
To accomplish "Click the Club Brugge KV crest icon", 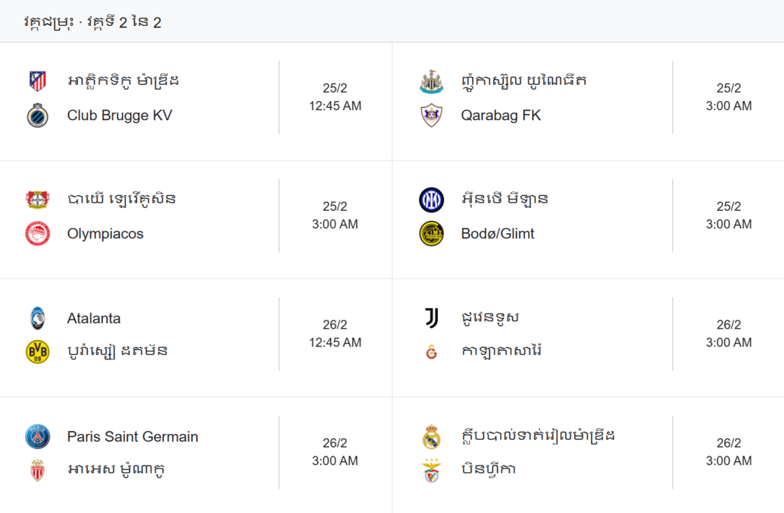I will 38,116.
